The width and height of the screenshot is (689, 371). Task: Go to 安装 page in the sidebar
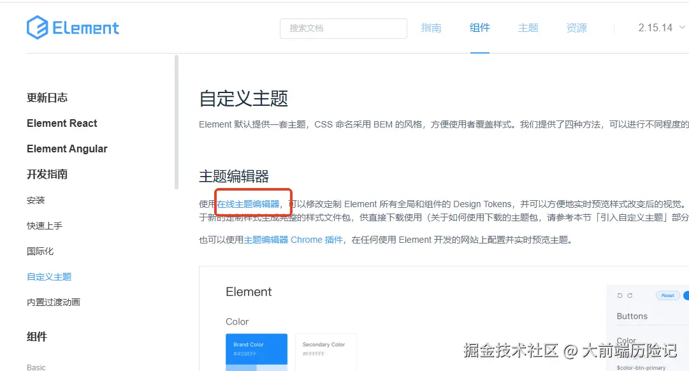36,200
